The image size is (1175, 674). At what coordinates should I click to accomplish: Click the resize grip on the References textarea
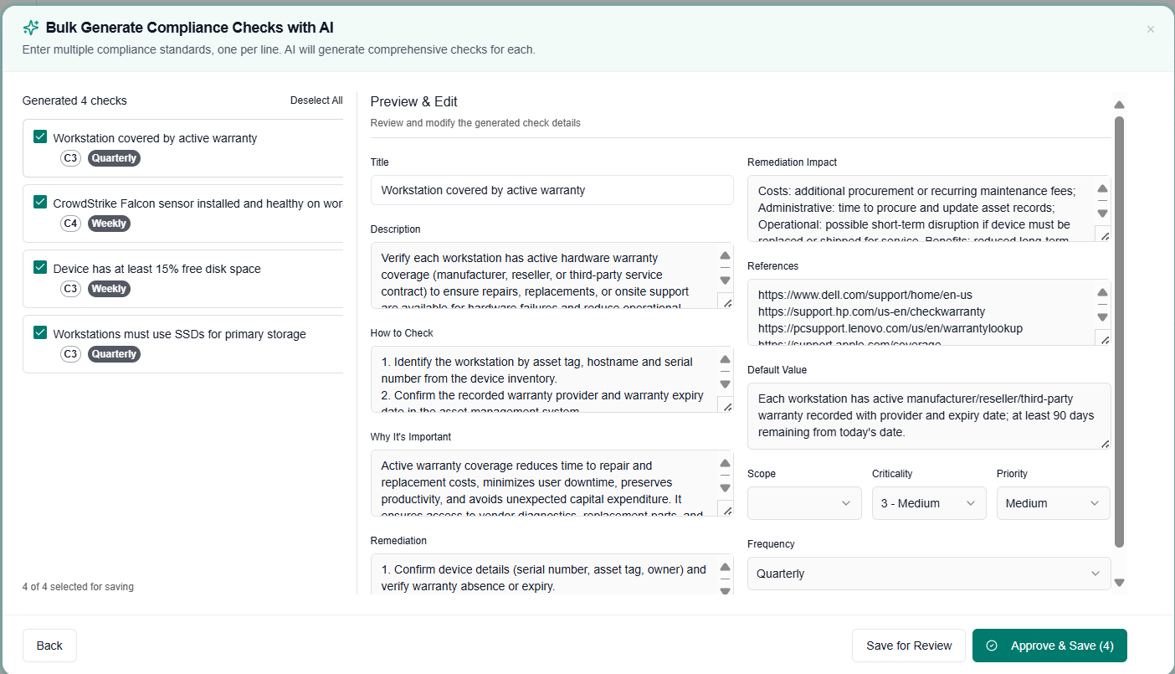click(x=1103, y=339)
